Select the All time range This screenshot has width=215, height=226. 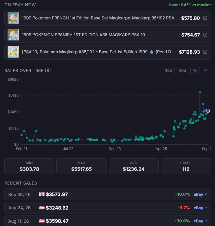coord(206,70)
